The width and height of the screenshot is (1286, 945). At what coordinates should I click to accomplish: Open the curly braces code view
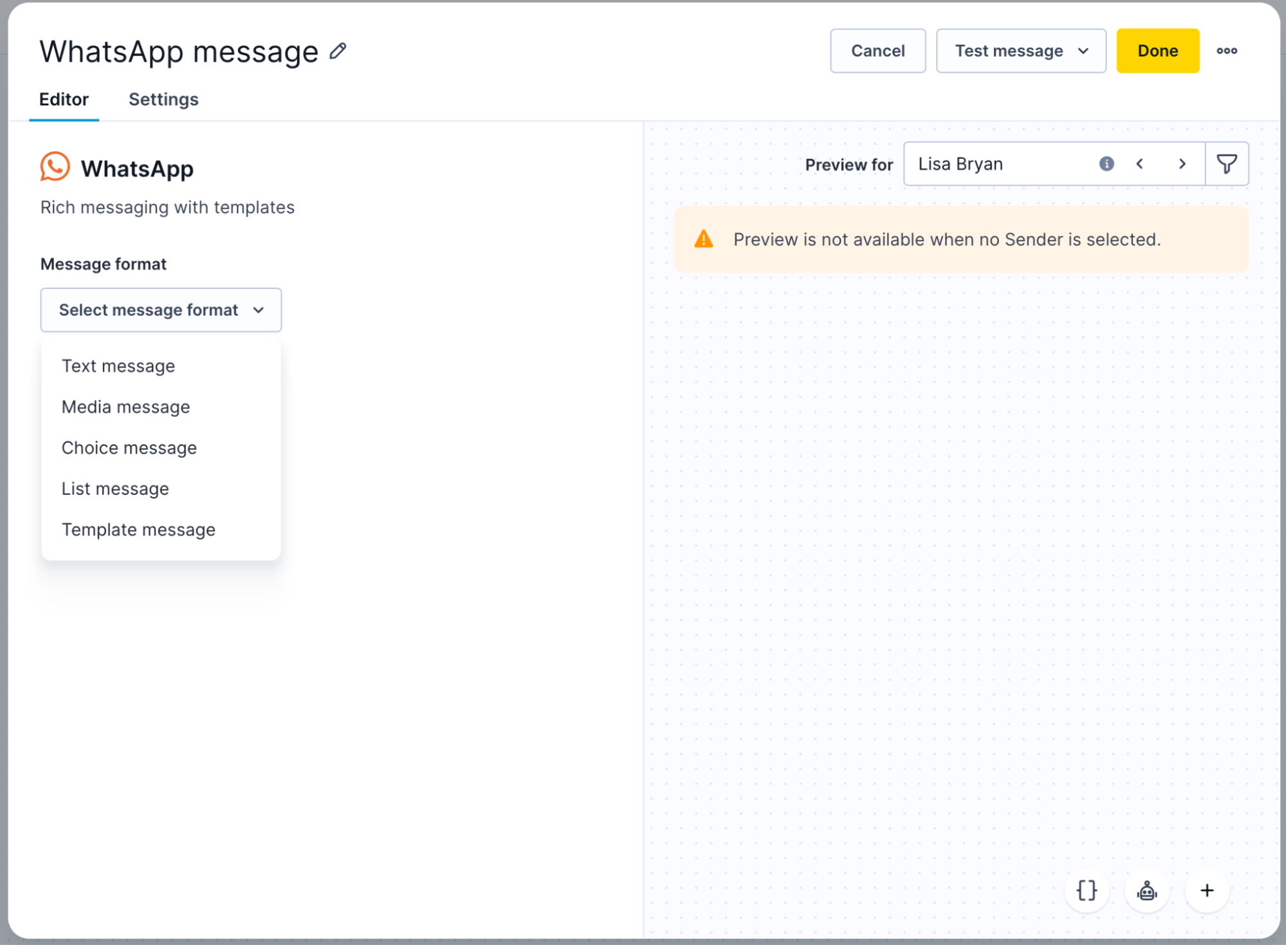1087,891
